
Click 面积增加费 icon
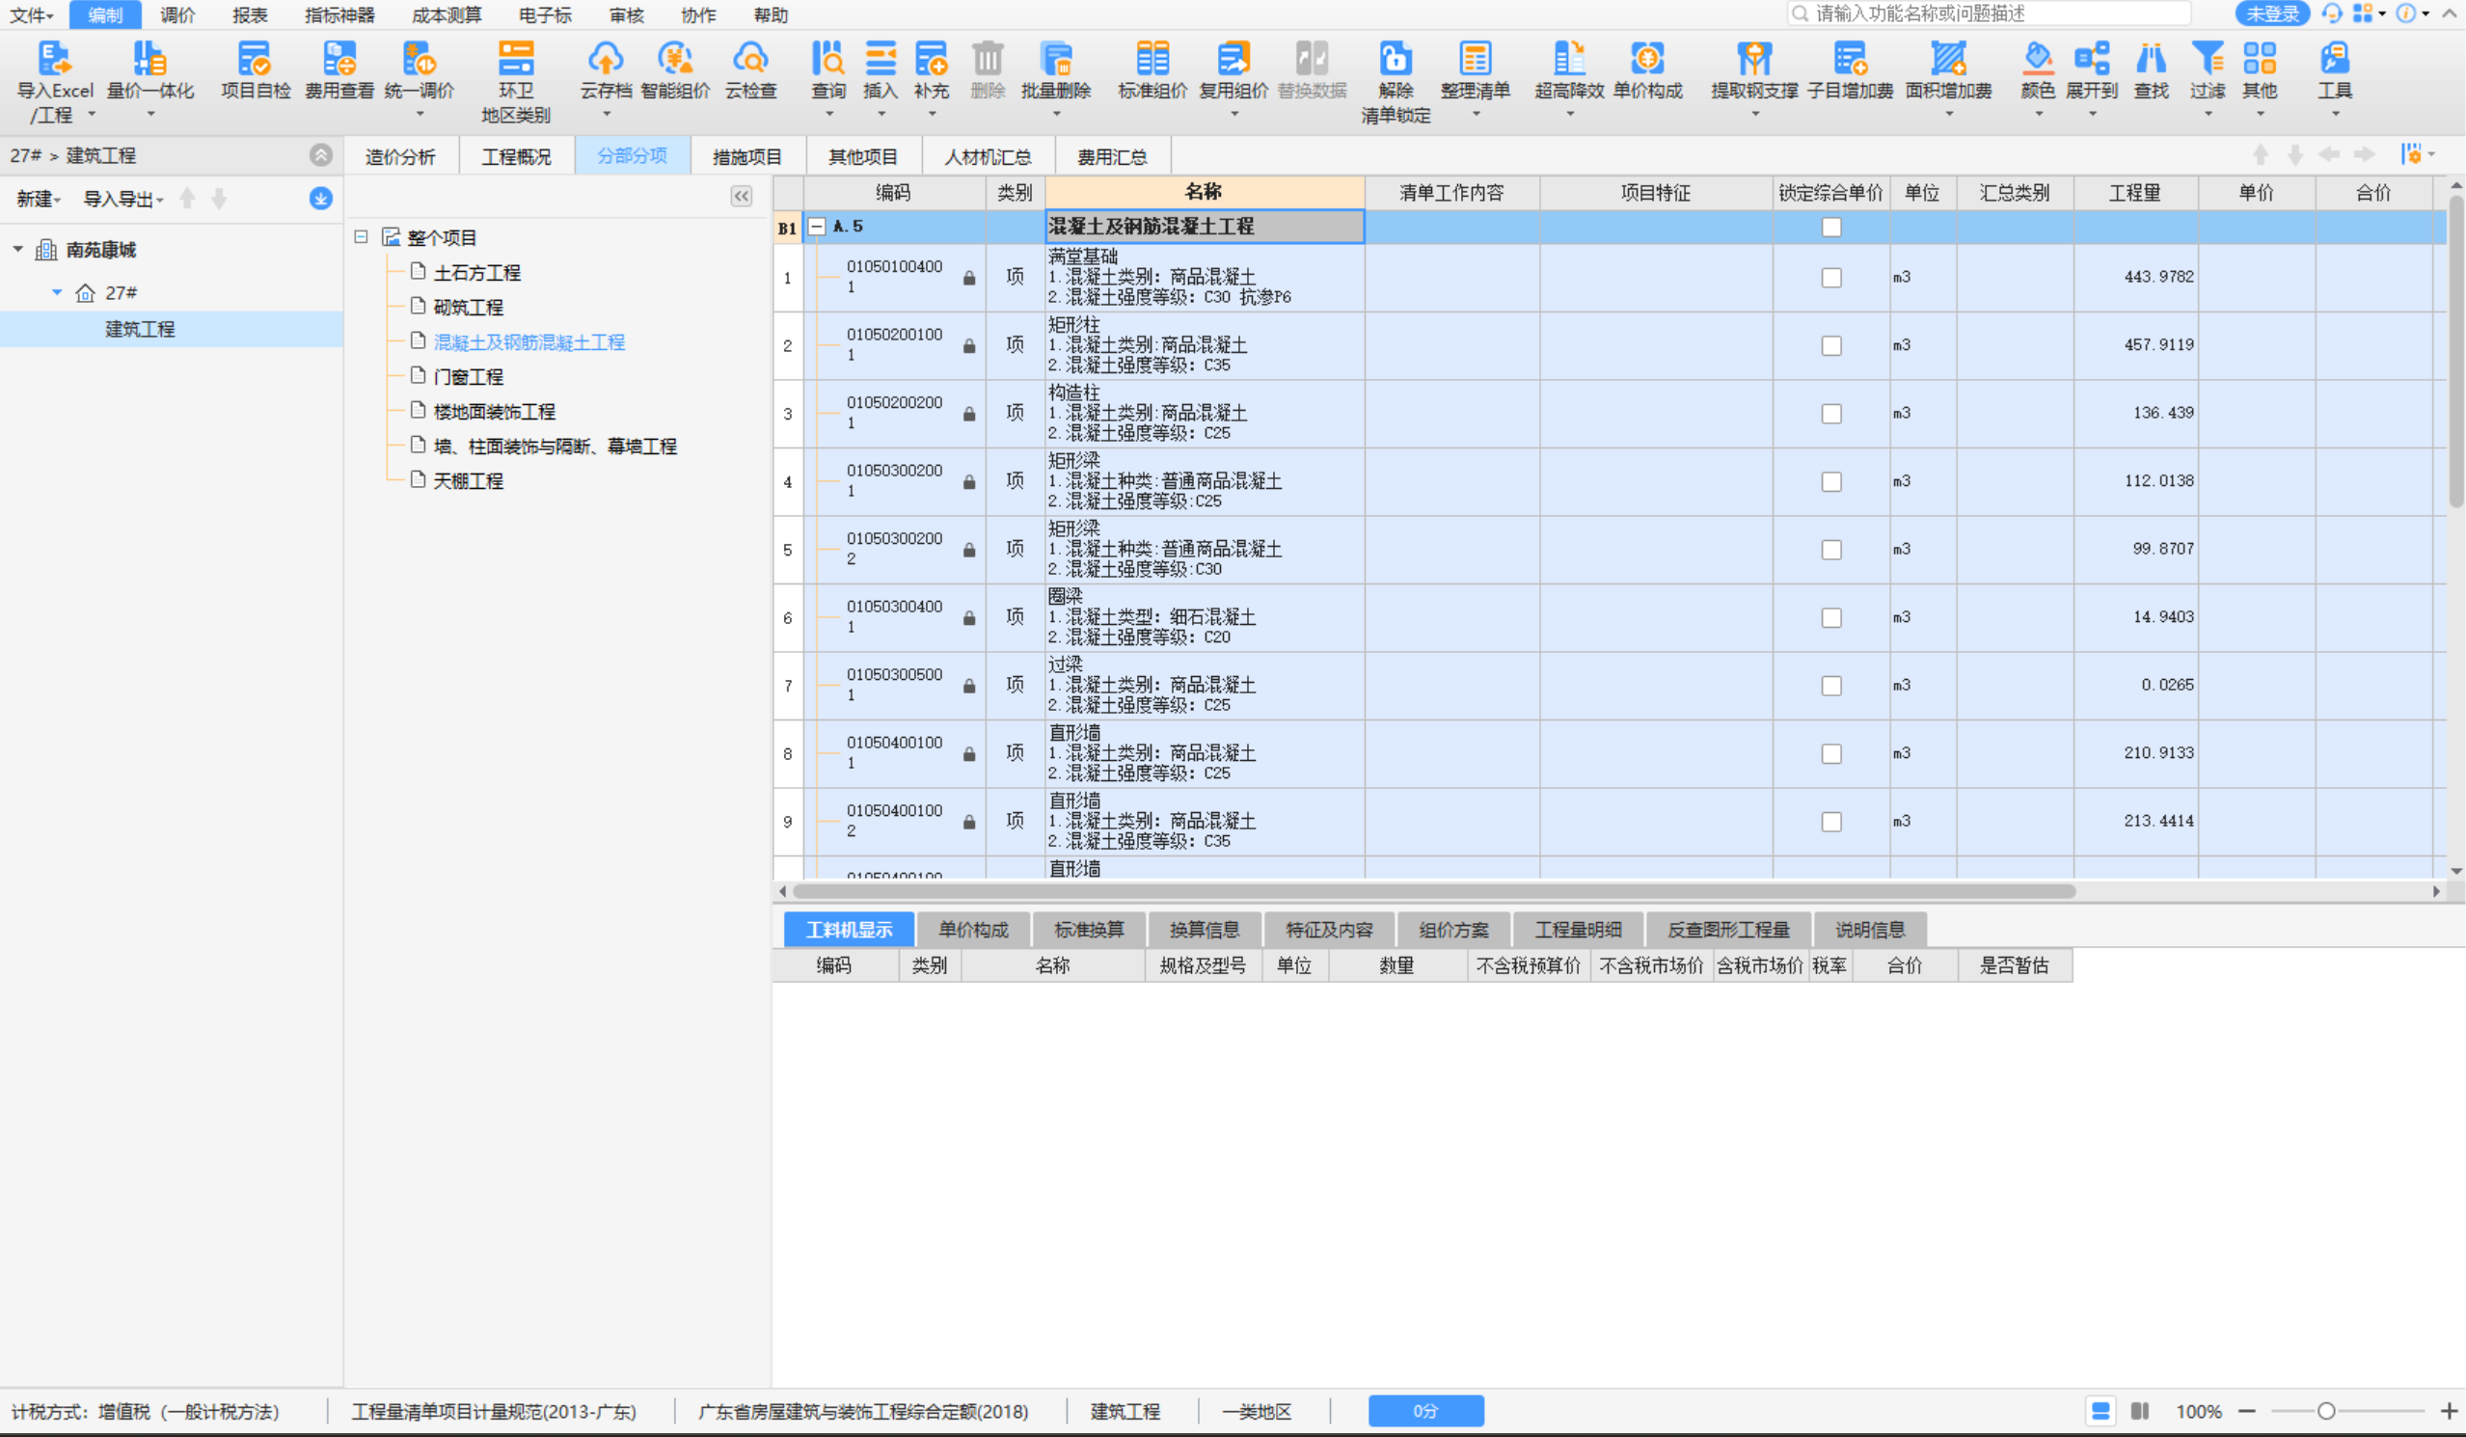pos(1948,78)
